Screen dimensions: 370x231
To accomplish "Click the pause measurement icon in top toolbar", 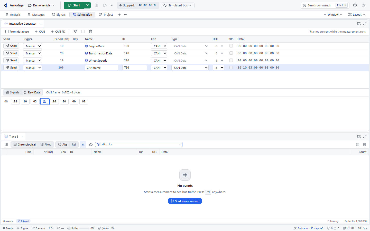I will pyautogui.click(x=96, y=5).
